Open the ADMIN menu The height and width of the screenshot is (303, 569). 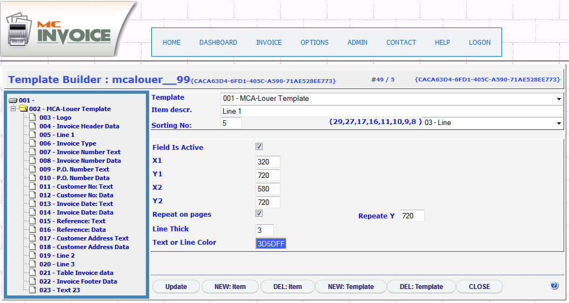tap(357, 43)
